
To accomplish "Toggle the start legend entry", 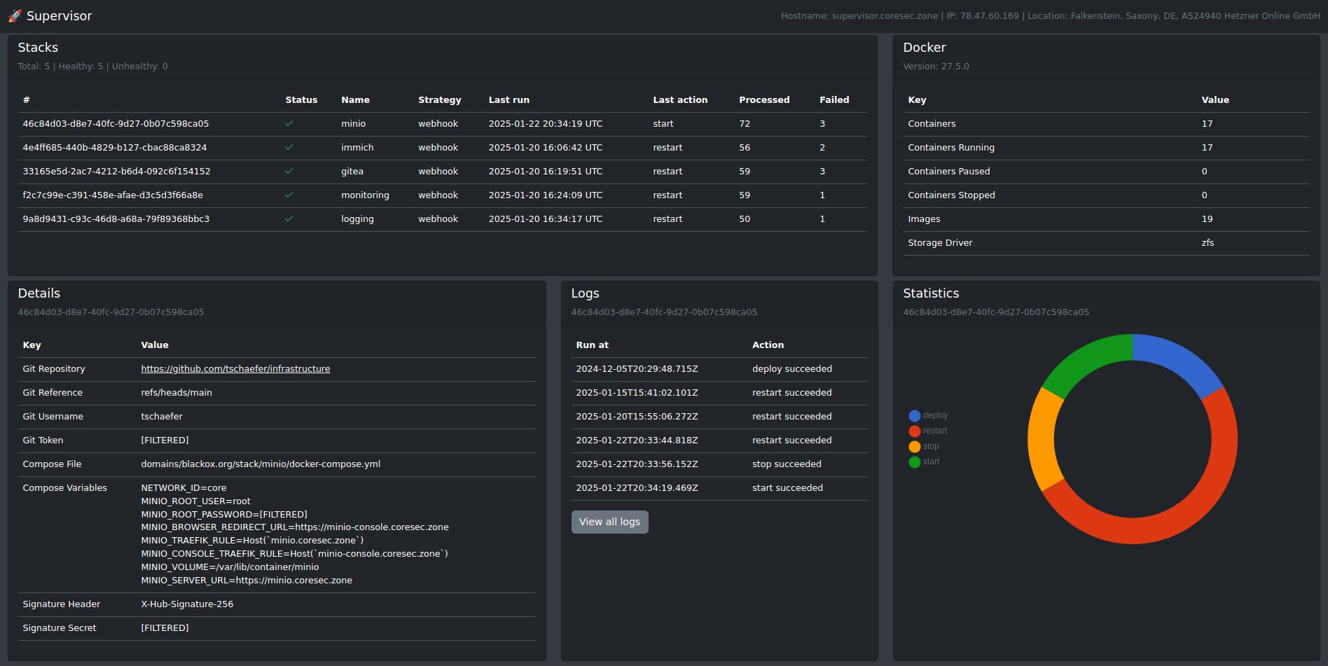I will pyautogui.click(x=924, y=462).
